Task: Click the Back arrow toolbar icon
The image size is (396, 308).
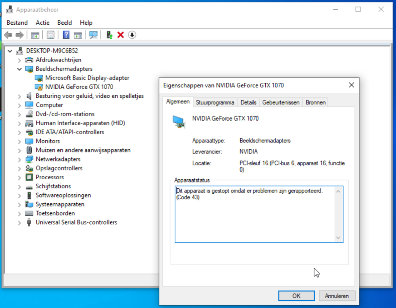Action: (8, 35)
